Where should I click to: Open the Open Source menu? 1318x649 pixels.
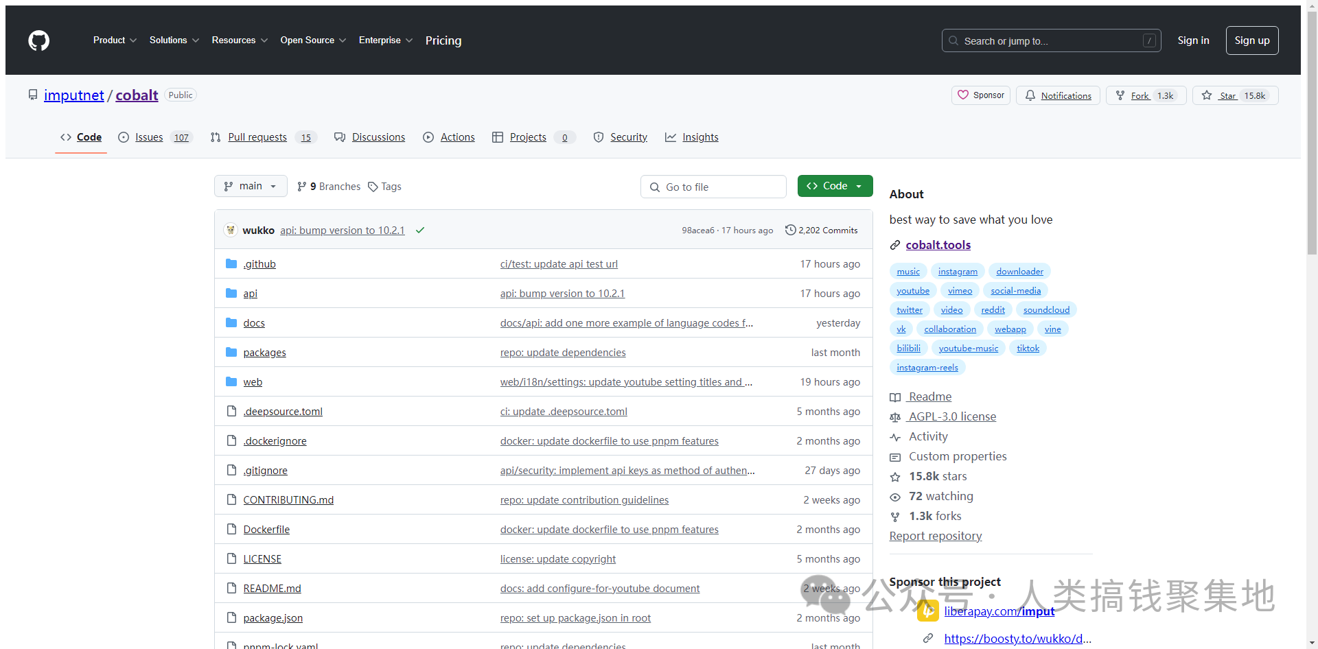click(313, 40)
